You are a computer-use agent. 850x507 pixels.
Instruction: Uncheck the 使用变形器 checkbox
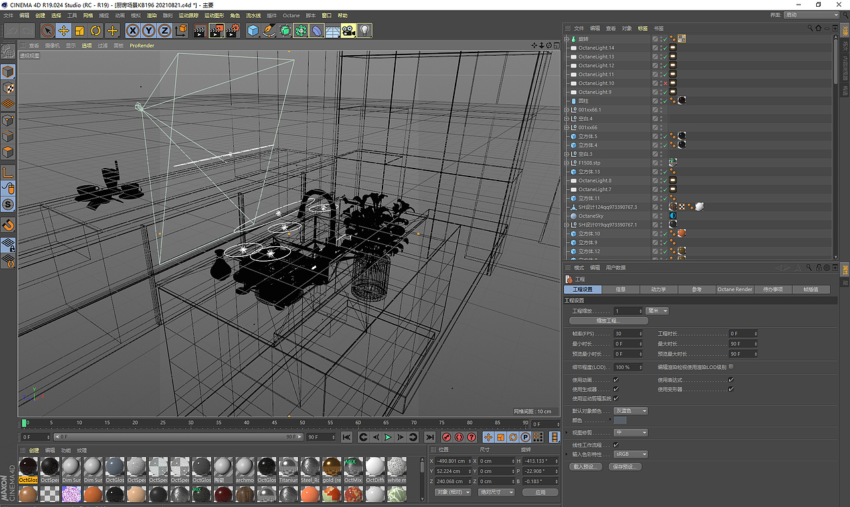pos(731,390)
